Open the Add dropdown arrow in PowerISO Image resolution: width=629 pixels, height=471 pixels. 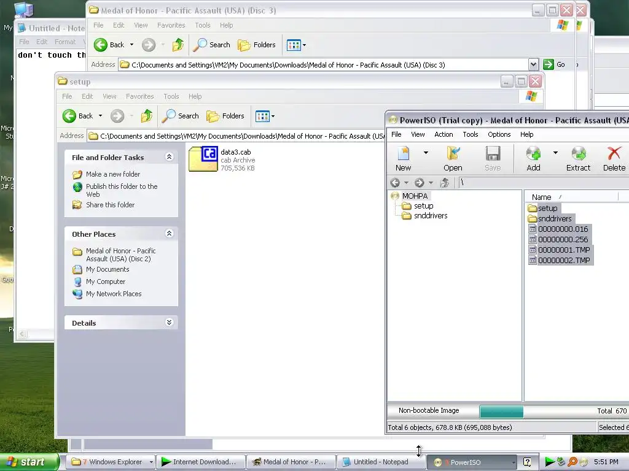(555, 153)
